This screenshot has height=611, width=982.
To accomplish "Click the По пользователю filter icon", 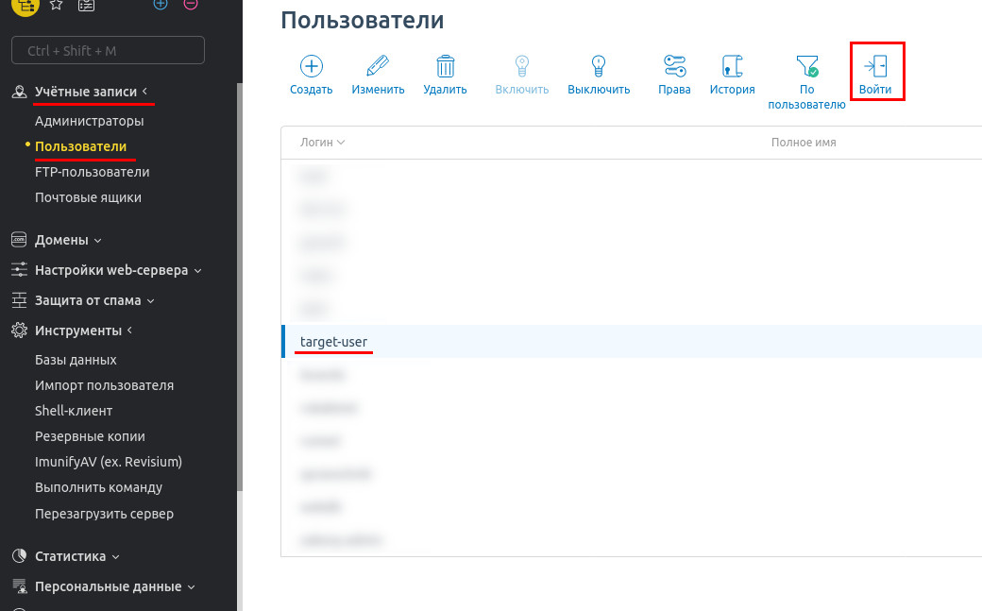I will [x=806, y=66].
